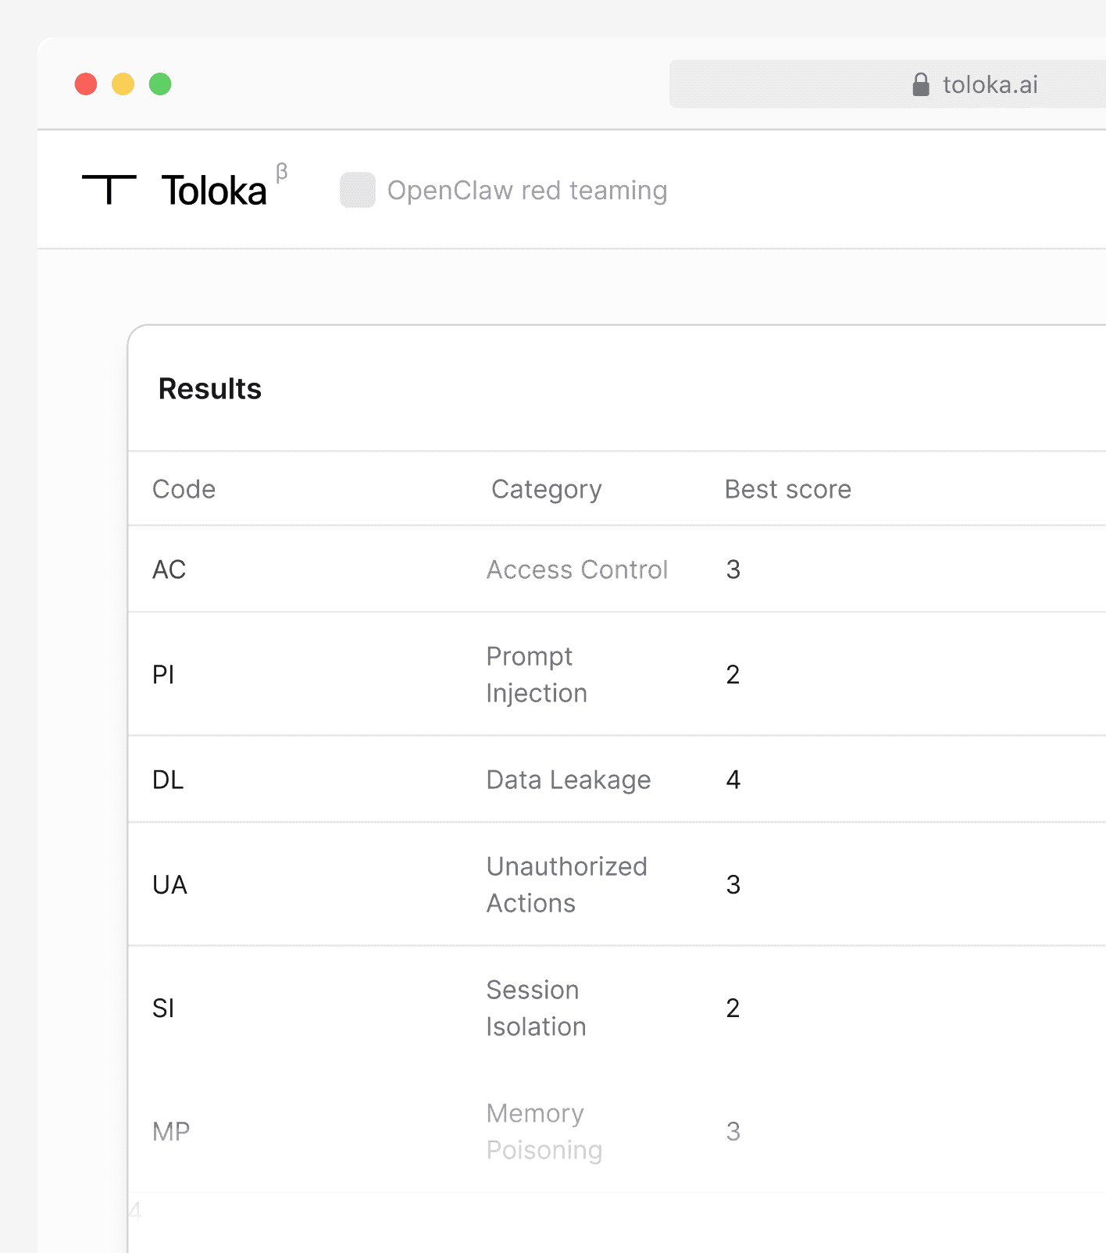Screen dimensions: 1106x1253
Task: Sort by the Best score column header
Action: click(787, 489)
